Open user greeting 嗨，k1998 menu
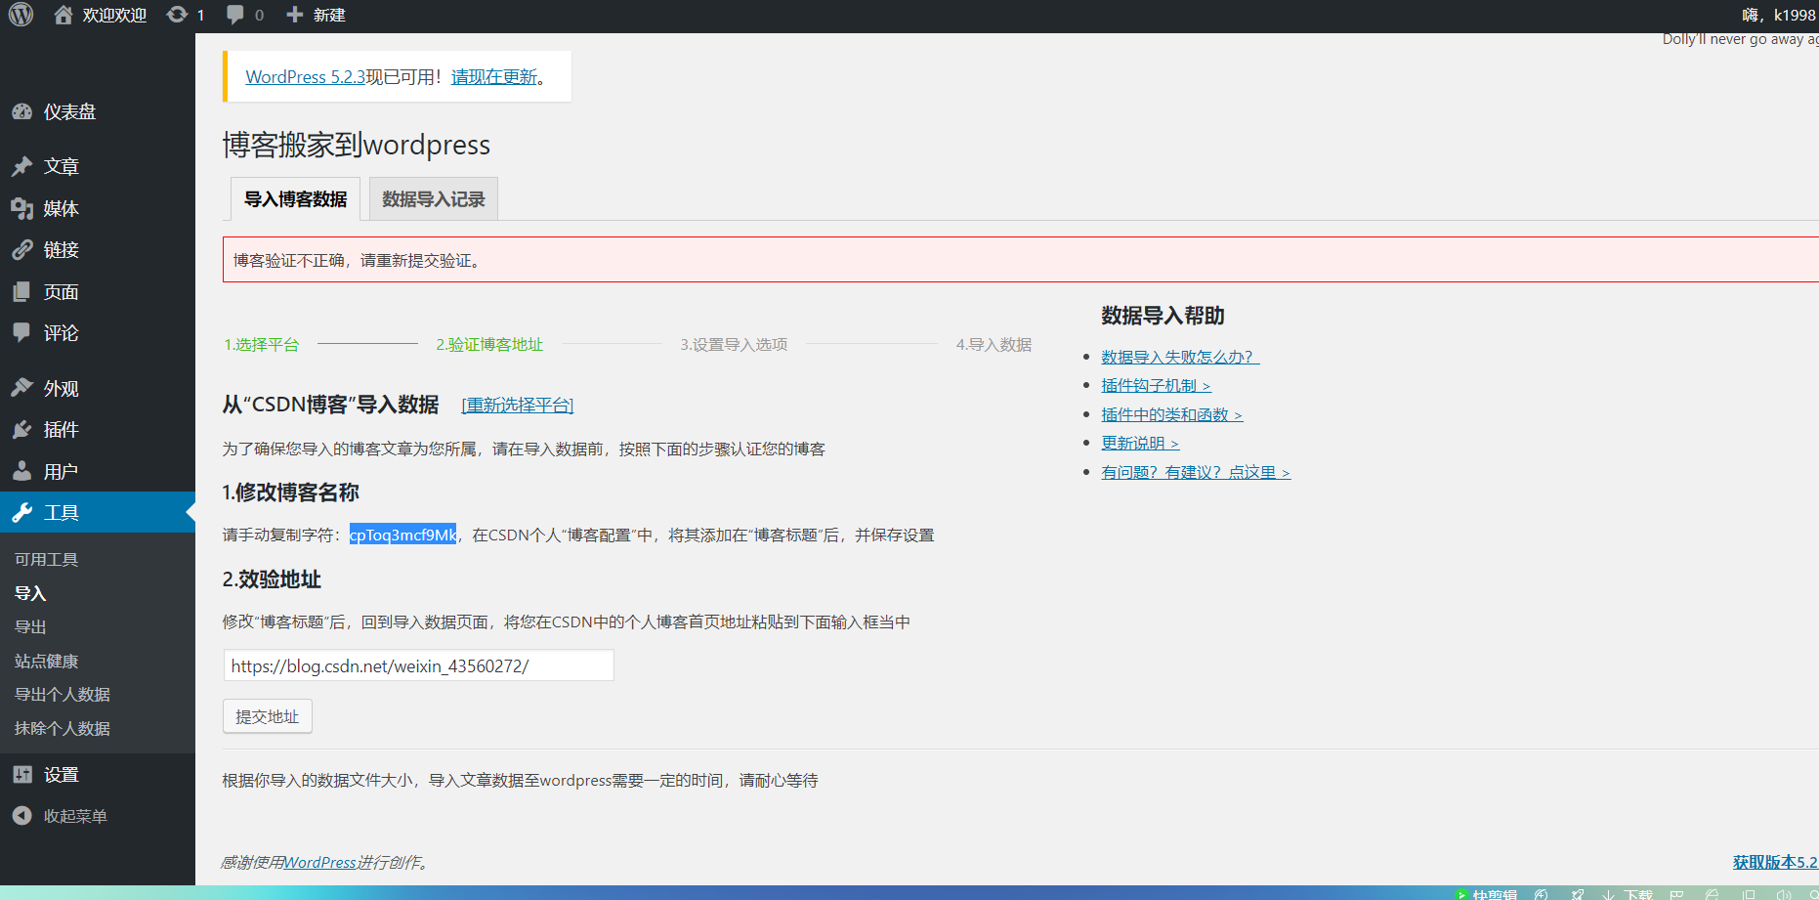This screenshot has width=1819, height=900. pyautogui.click(x=1779, y=15)
